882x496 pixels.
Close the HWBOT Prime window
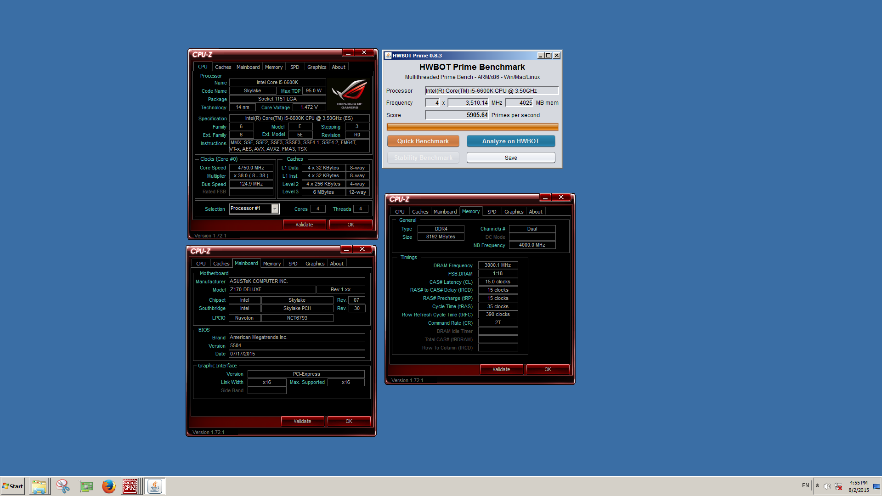point(557,56)
